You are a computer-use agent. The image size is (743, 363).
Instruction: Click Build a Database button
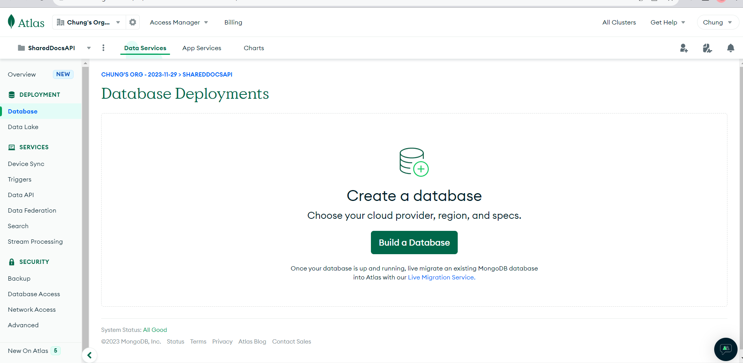(x=414, y=243)
